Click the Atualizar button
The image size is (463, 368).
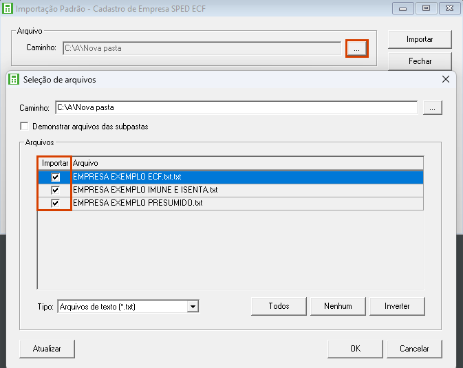pos(47,349)
